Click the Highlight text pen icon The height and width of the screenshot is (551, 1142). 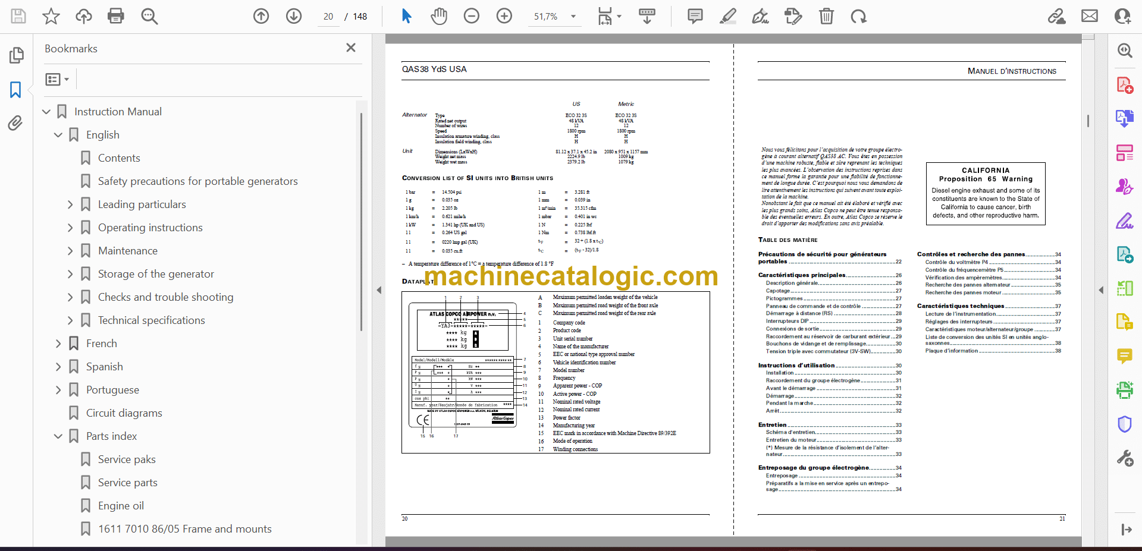coord(727,16)
